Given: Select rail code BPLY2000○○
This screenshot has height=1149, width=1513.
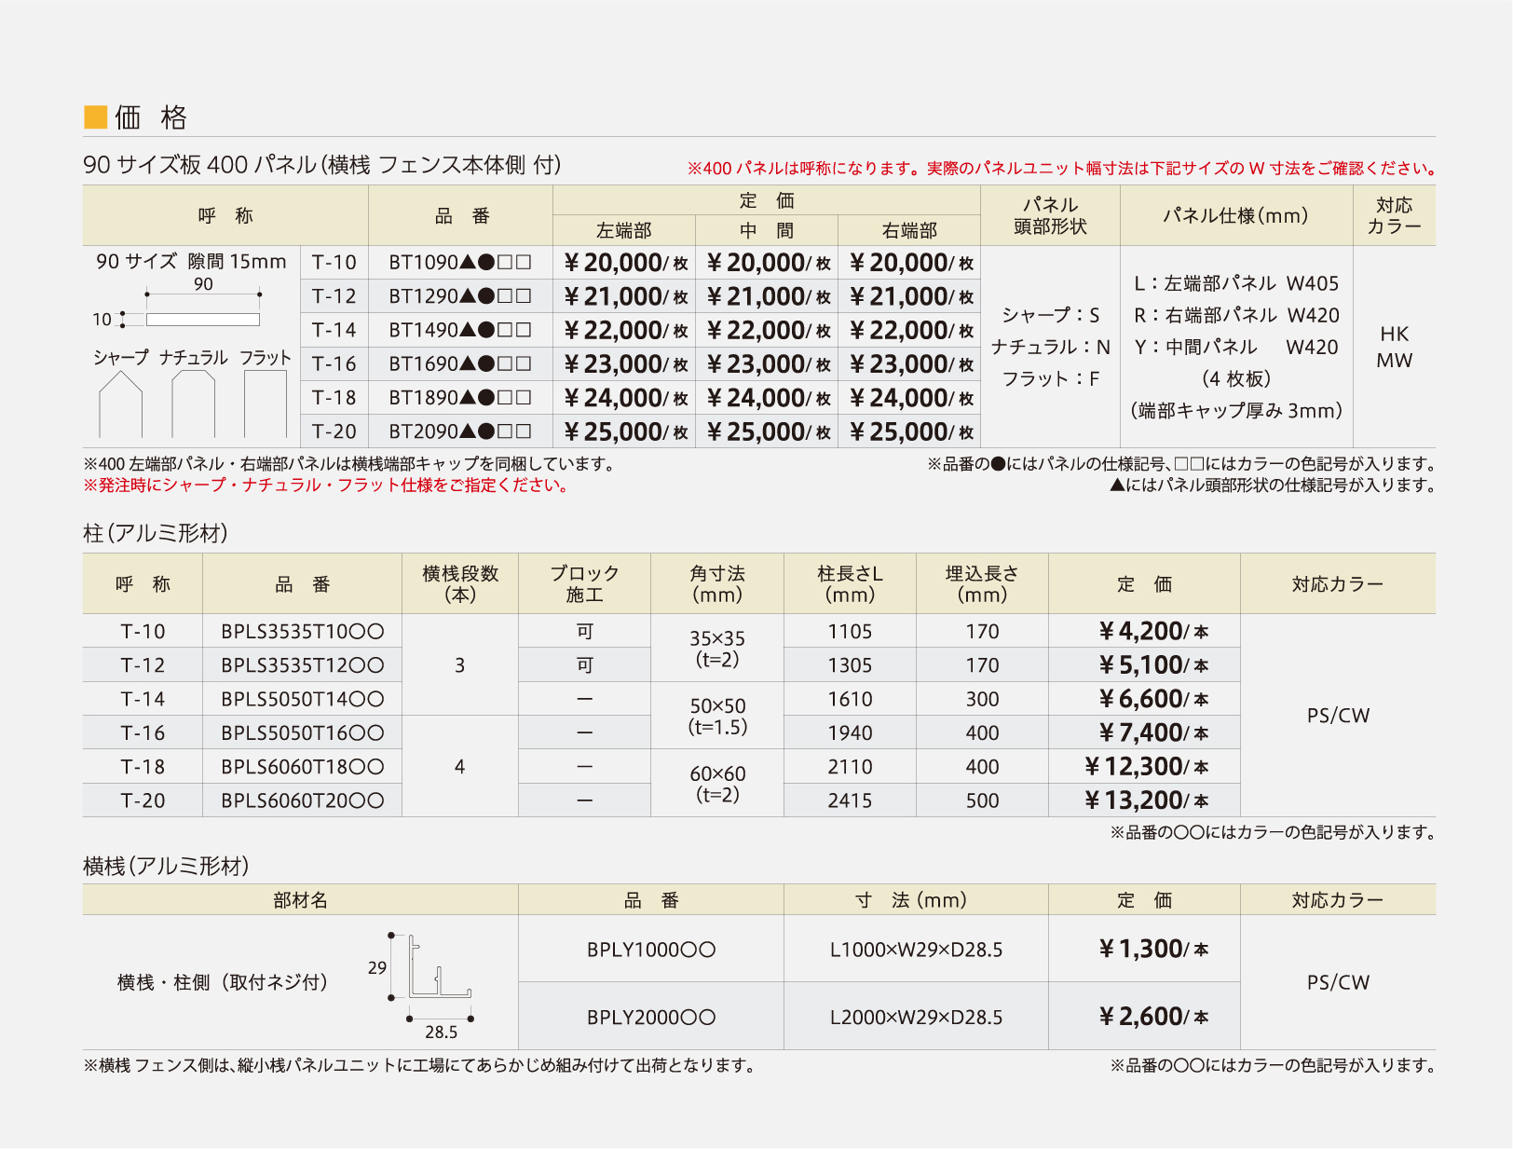Looking at the screenshot, I should point(651,1018).
